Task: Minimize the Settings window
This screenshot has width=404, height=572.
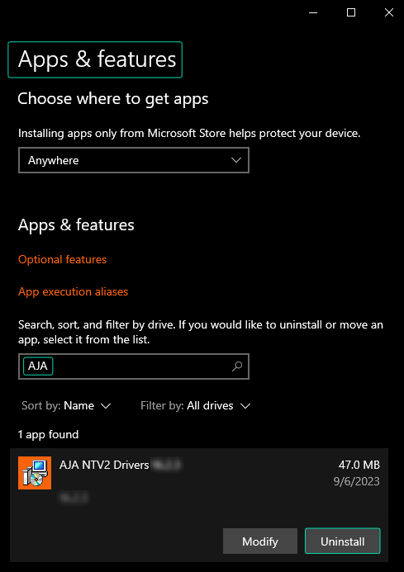Action: 313,12
